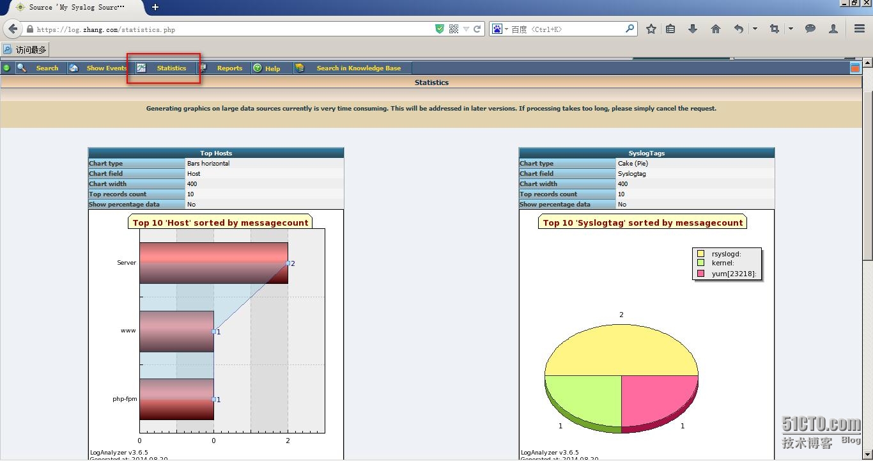Image resolution: width=873 pixels, height=461 pixels.
Task: Open the Show Events menu item
Action: pos(107,68)
